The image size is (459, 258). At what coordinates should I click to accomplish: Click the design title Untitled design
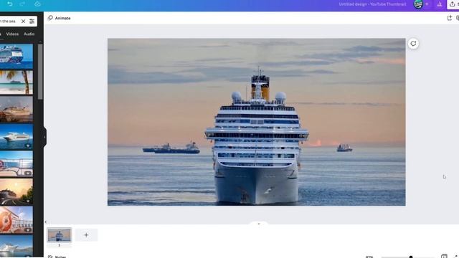tap(372, 4)
